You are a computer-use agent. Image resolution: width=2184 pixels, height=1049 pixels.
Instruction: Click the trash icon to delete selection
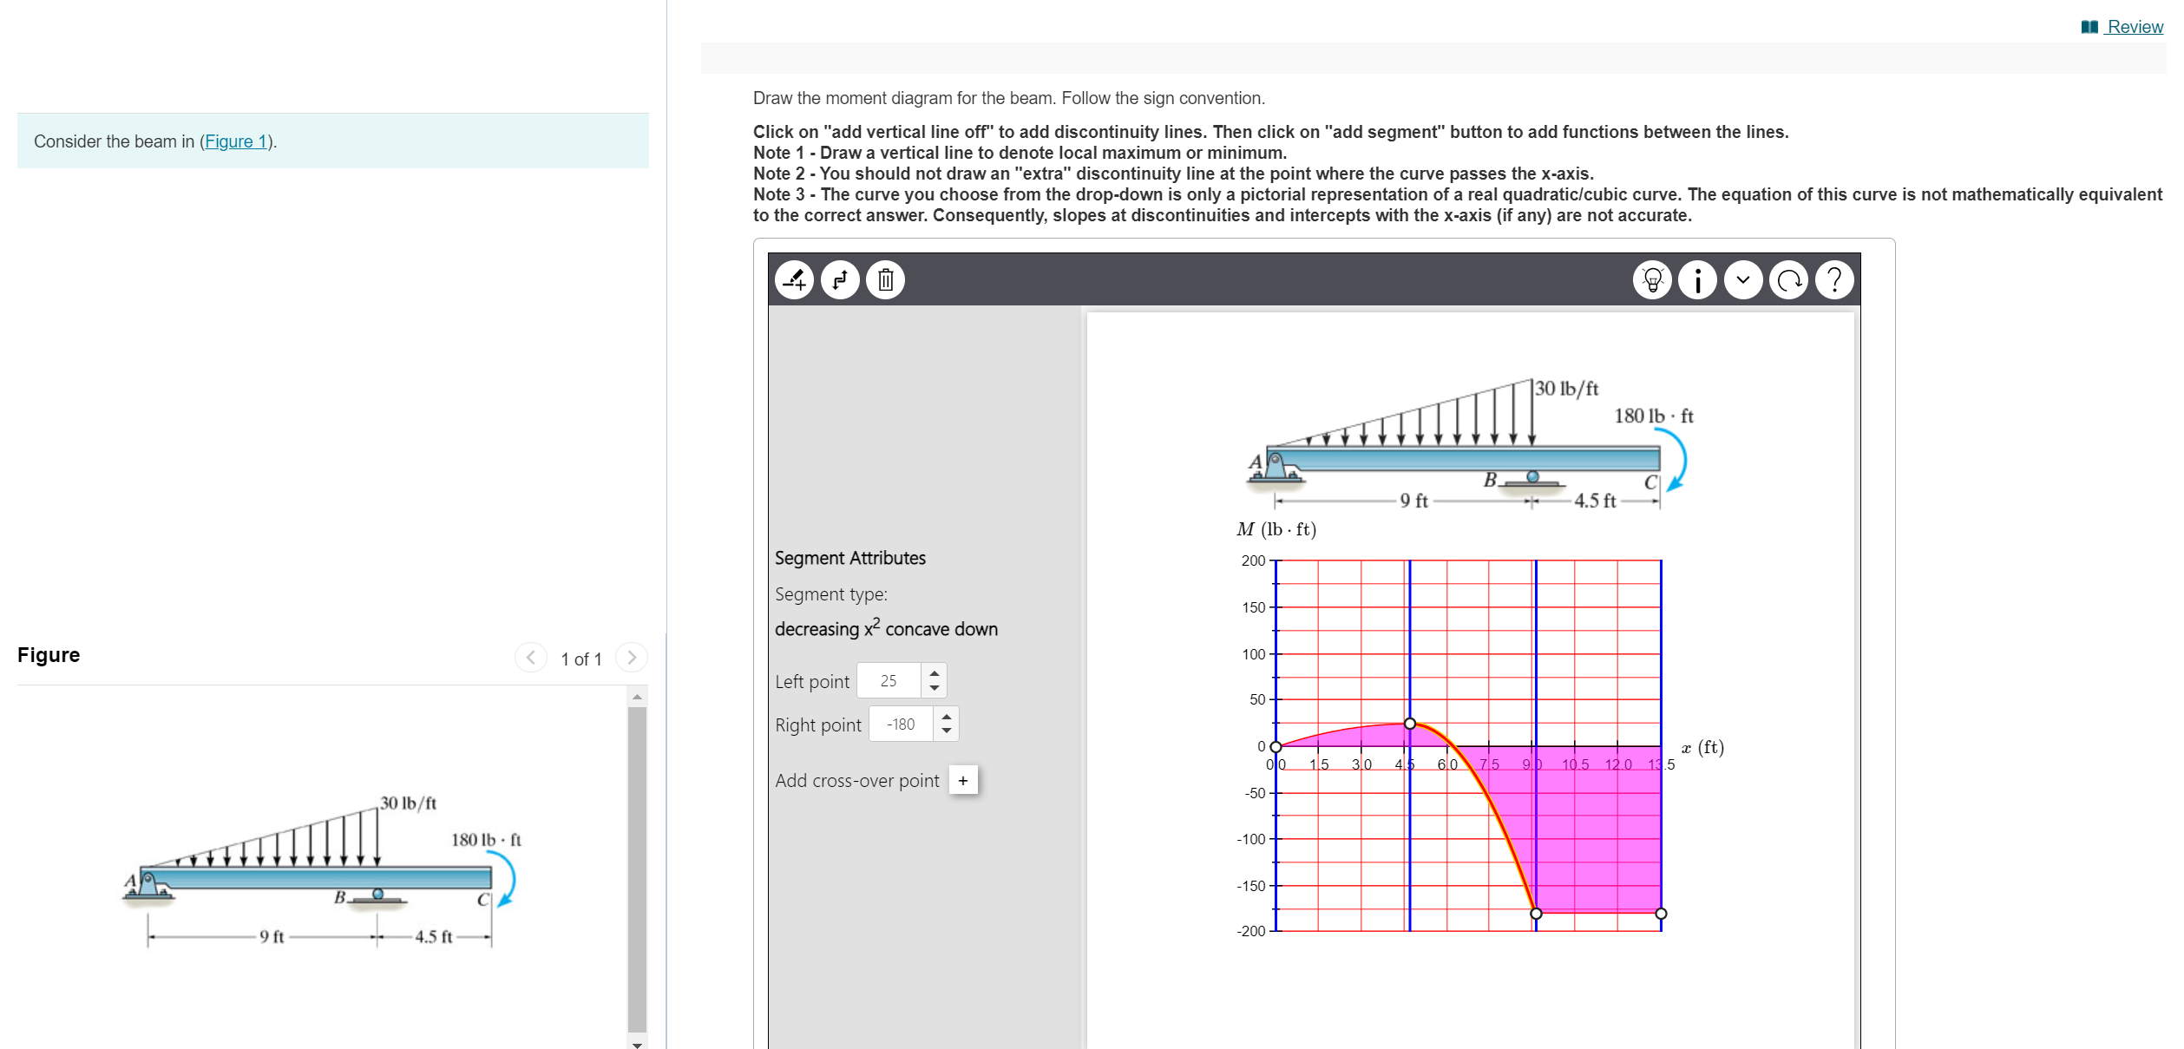[885, 279]
